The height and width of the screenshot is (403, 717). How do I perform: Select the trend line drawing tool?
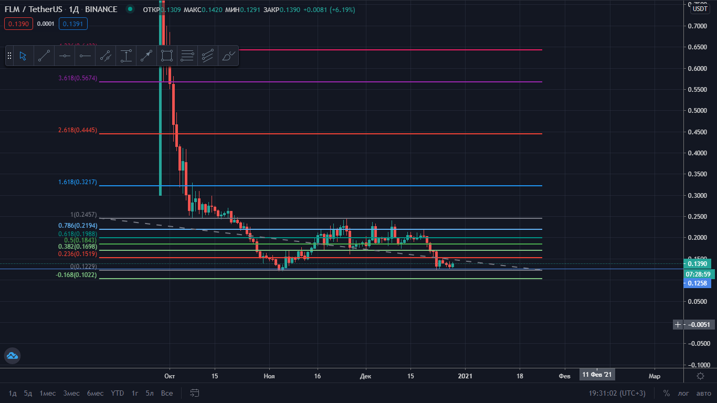44,56
